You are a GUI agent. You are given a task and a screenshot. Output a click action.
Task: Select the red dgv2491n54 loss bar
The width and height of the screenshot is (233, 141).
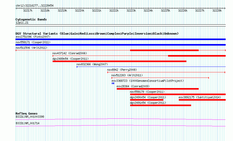160,105
